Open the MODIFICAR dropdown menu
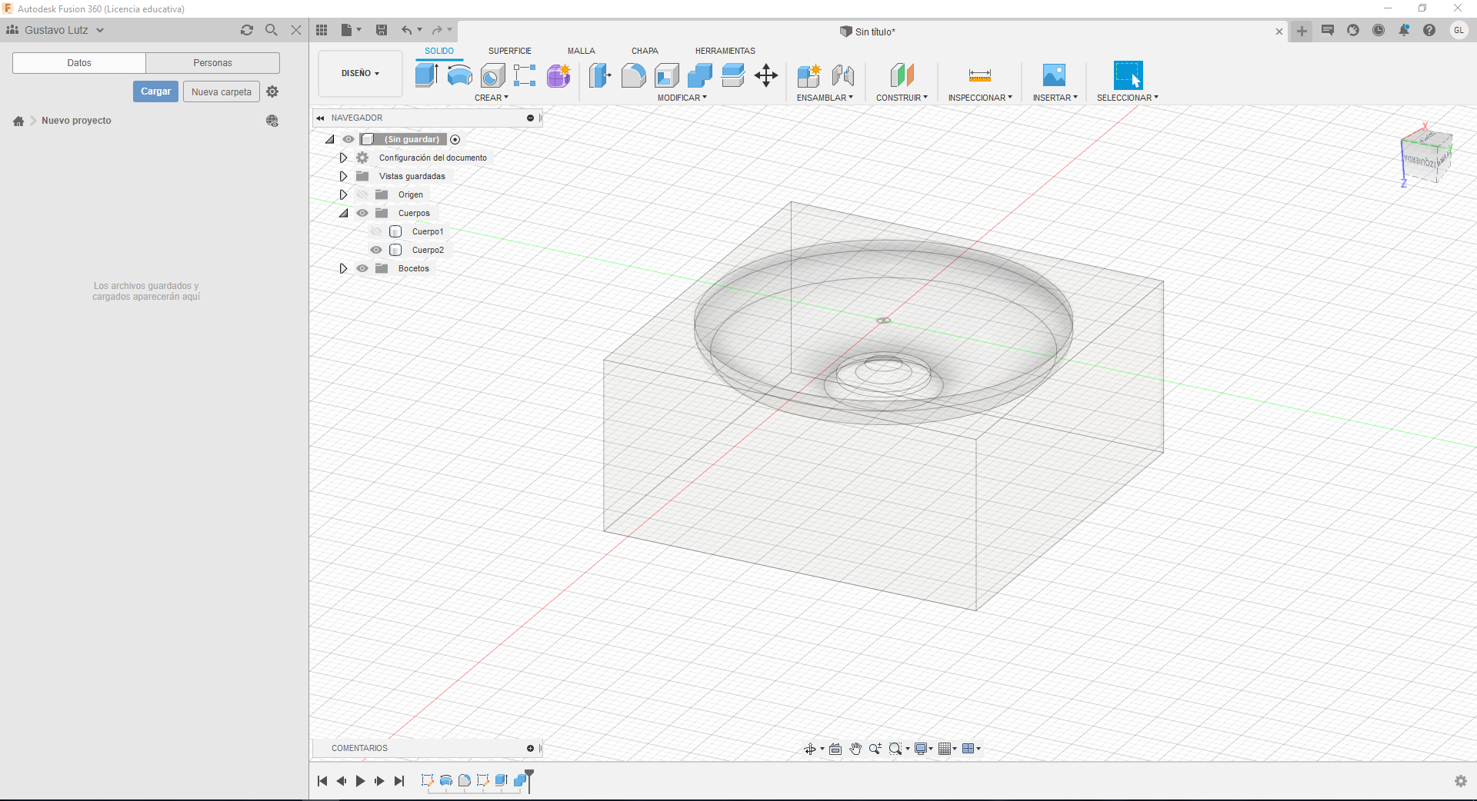This screenshot has height=801, width=1477. pyautogui.click(x=682, y=98)
